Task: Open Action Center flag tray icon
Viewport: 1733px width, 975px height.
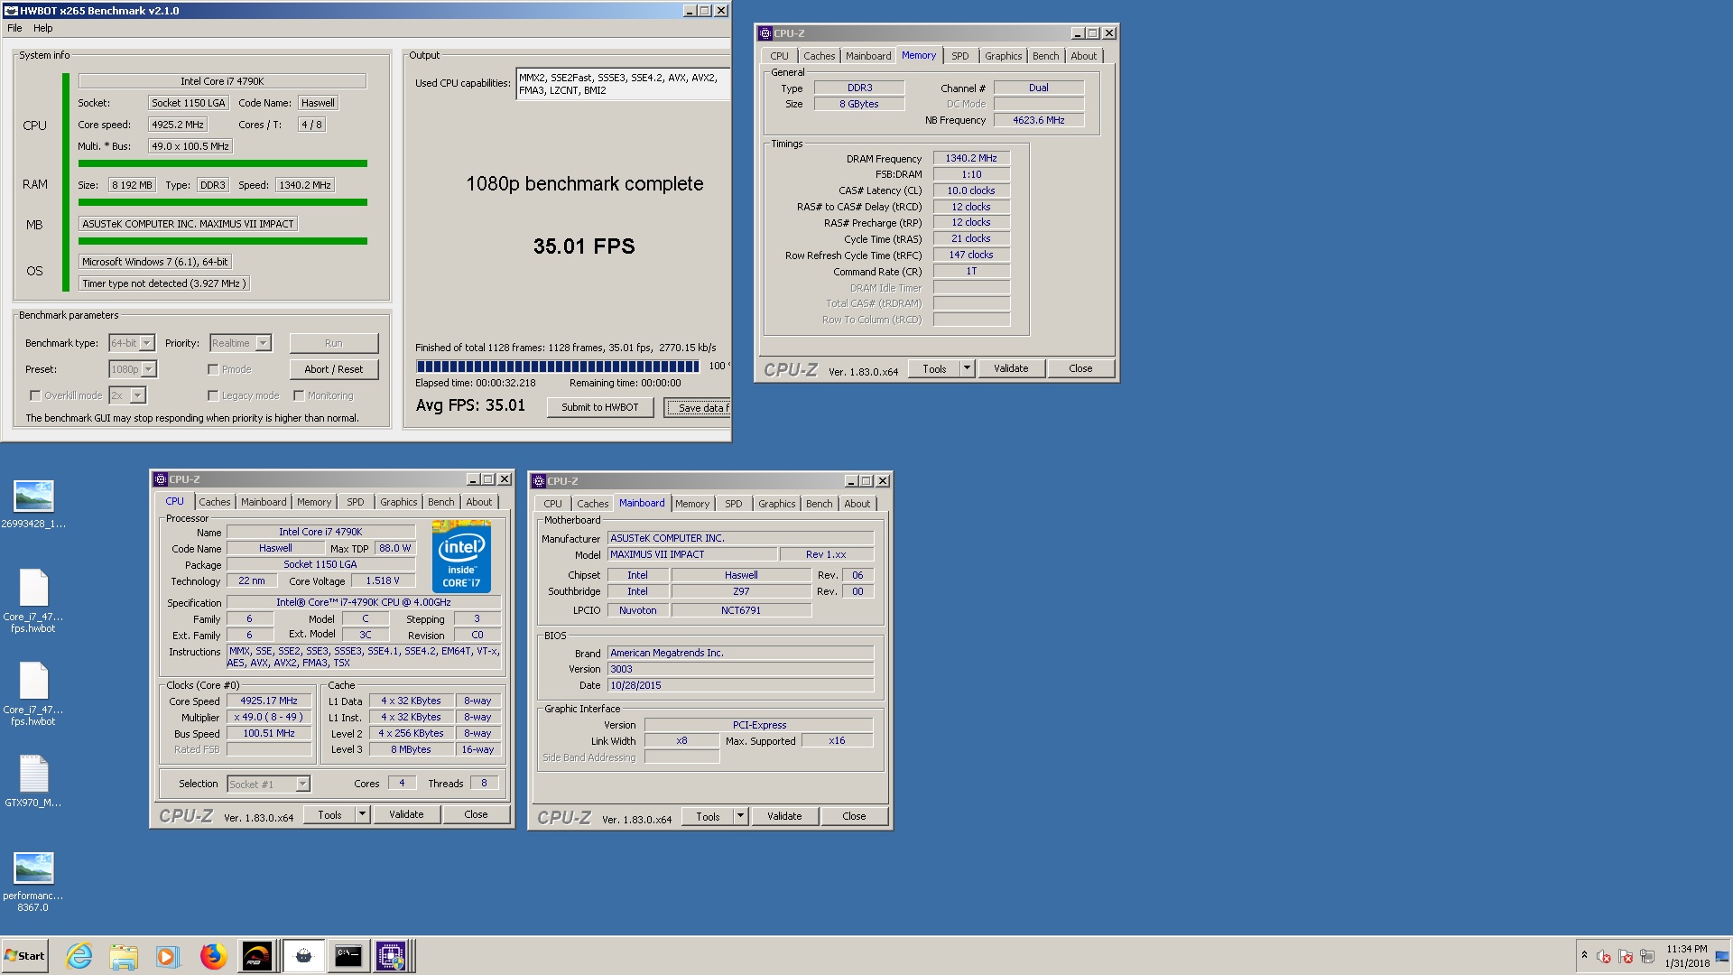Action: point(1626,956)
